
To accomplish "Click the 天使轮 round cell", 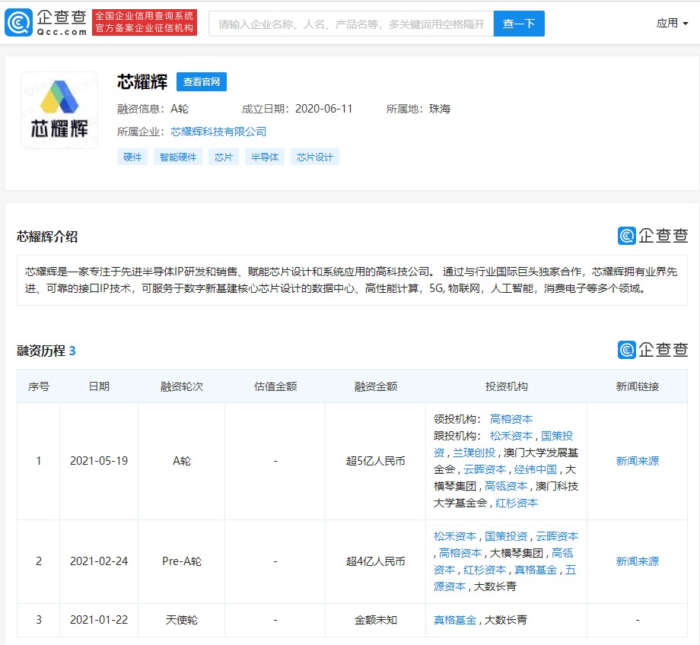I will click(x=182, y=620).
